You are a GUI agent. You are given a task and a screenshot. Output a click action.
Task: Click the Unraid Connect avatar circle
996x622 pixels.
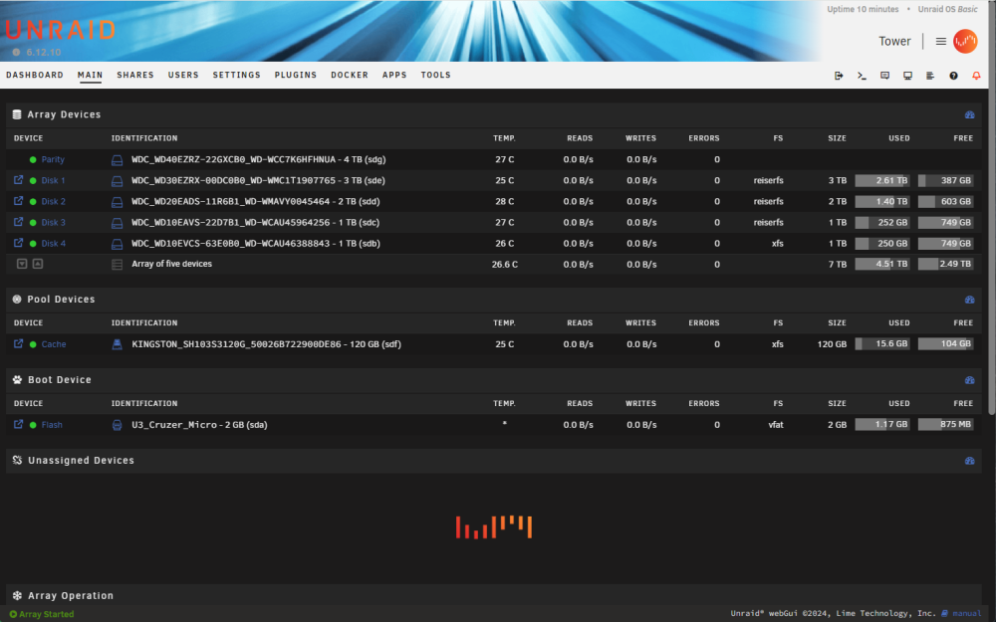tap(965, 41)
